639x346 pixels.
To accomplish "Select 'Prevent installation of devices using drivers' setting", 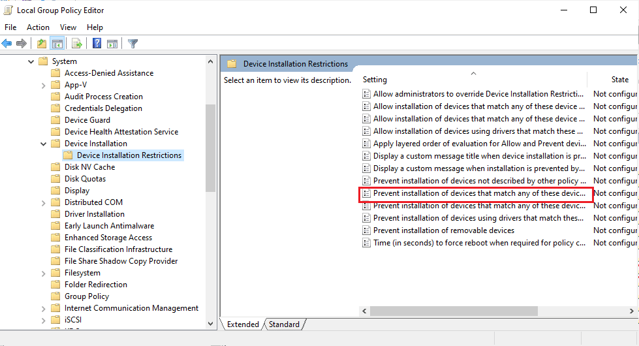I will click(478, 218).
